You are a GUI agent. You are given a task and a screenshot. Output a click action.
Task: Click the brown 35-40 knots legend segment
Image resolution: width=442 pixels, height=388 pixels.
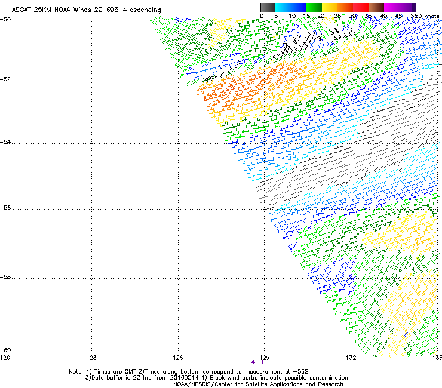(376, 7)
